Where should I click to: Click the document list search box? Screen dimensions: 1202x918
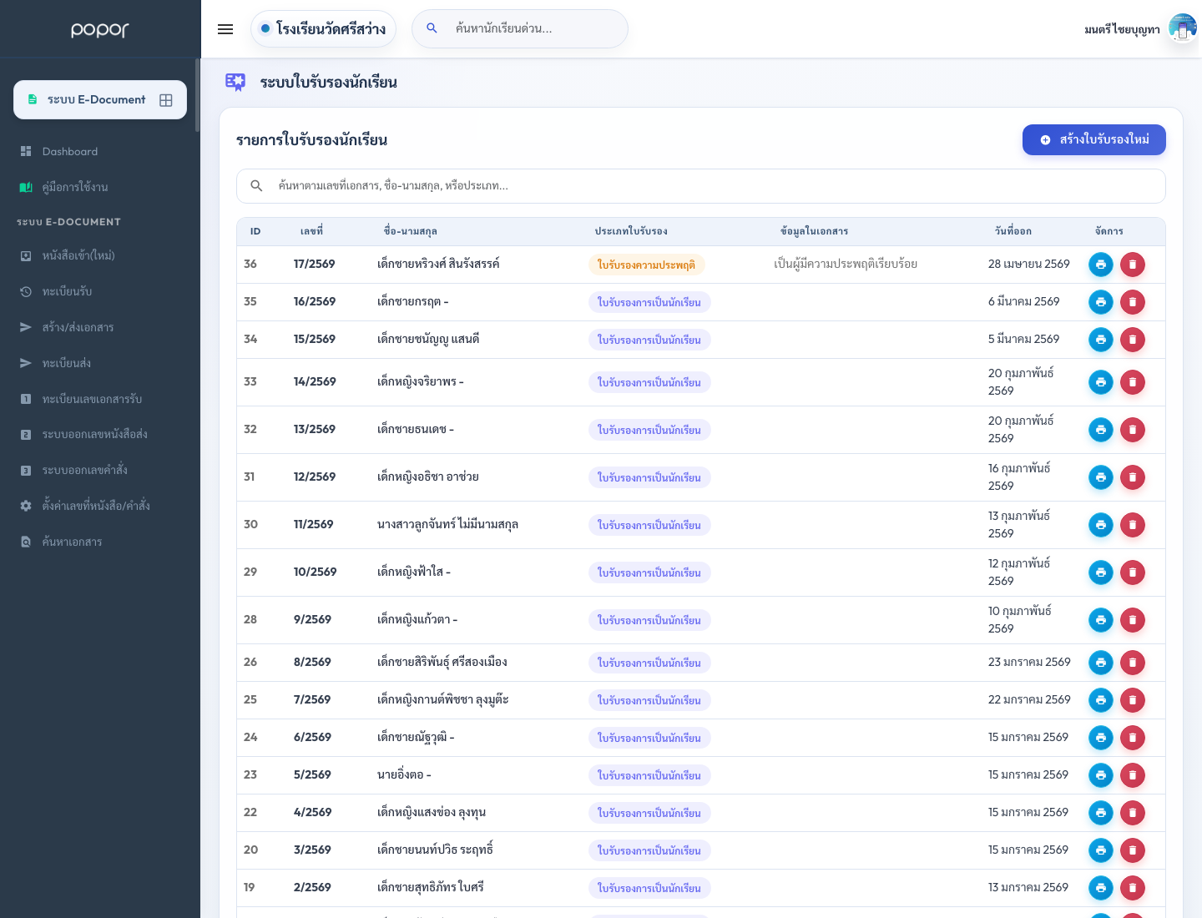point(701,186)
